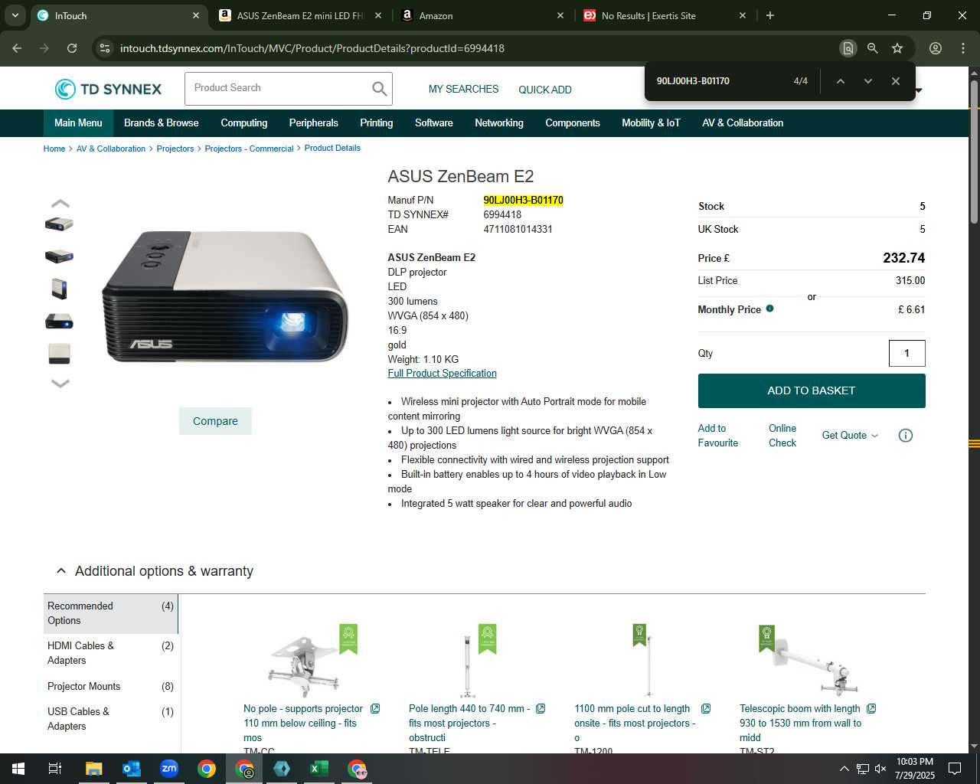Open external link icon for TM-CC mount
Image resolution: width=980 pixels, height=784 pixels.
click(x=375, y=709)
